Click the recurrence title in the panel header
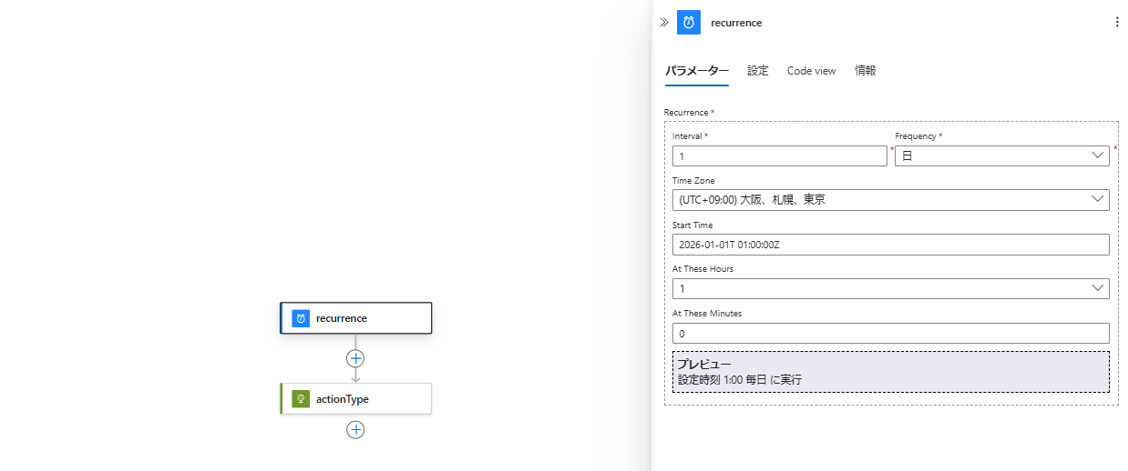The height and width of the screenshot is (471, 1128). pyautogui.click(x=736, y=23)
